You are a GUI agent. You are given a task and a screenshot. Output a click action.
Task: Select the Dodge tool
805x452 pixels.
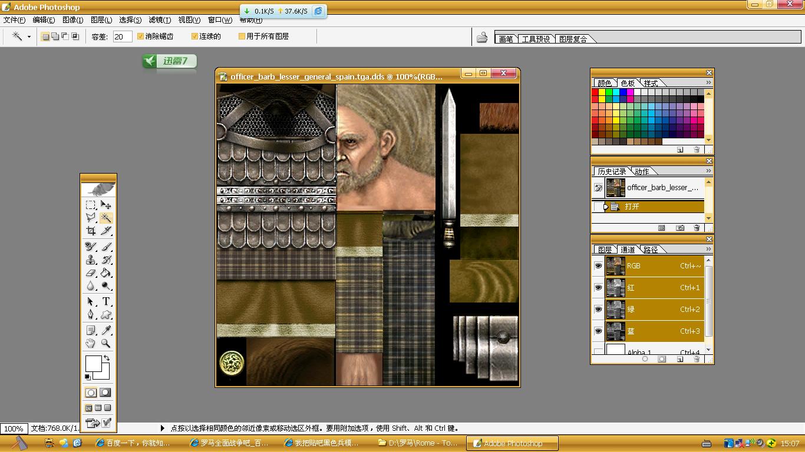pyautogui.click(x=106, y=285)
